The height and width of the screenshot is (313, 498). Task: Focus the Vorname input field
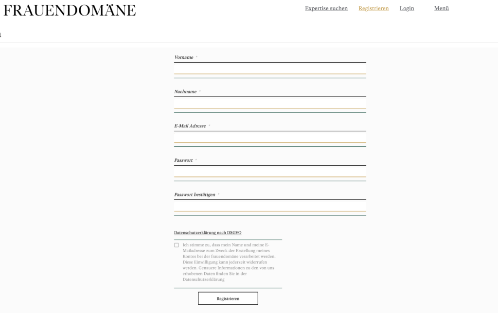[270, 69]
